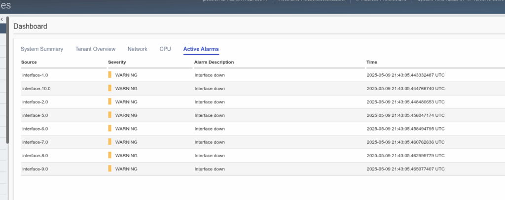Select the CPU tab
The image size is (505, 200).
click(x=165, y=49)
